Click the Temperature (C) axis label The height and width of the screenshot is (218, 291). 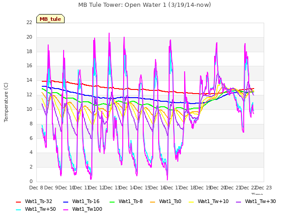(6, 102)
